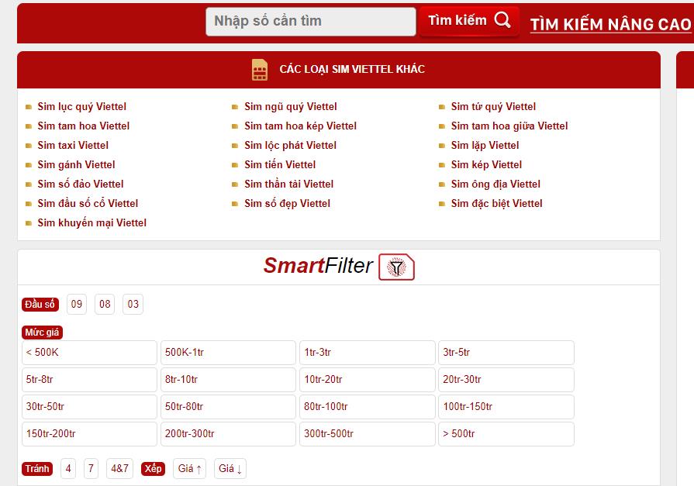Open 'Sim số đẹp Viettel' link
This screenshot has height=486, width=694.
click(287, 204)
